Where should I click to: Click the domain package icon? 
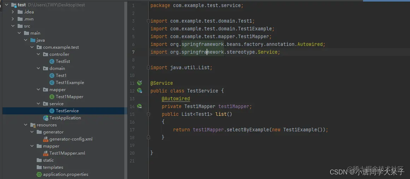pos(46,68)
